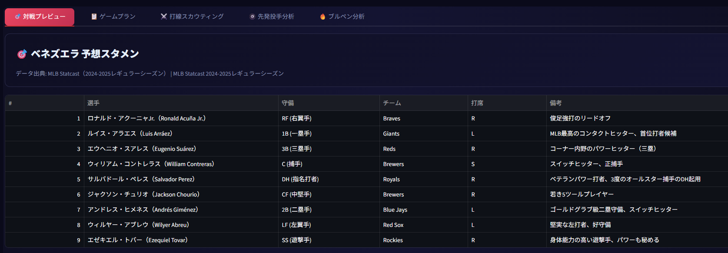Click the 3B (三塁手) position cell
728x253 pixels.
click(x=329, y=149)
